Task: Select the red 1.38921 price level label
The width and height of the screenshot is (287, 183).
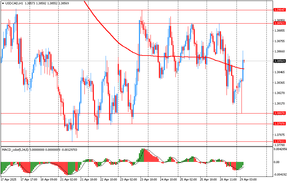Action: [279, 23]
